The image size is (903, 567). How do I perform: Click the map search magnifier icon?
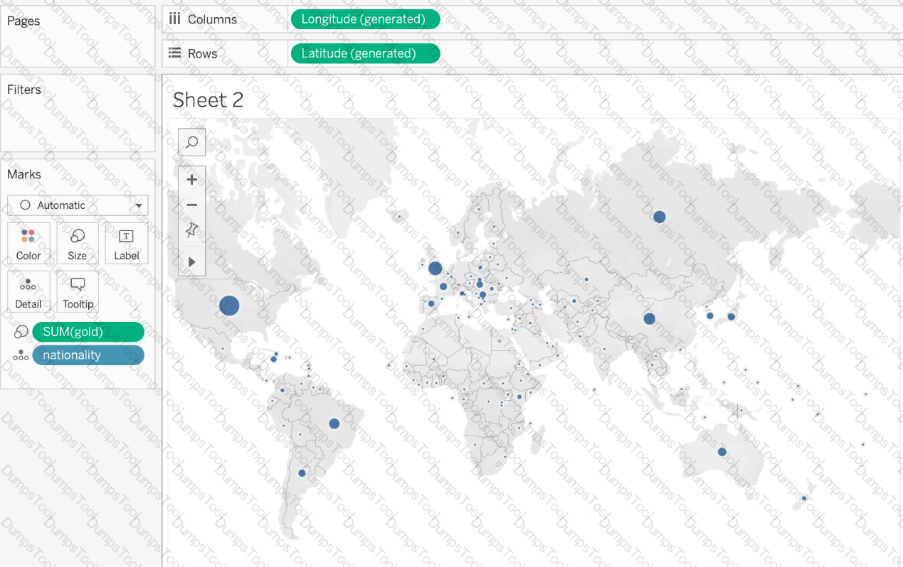191,142
